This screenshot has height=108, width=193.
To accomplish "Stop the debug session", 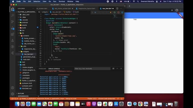I will coord(119,13).
